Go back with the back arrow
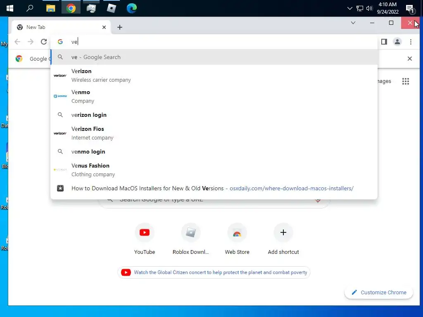423x317 pixels. 17,42
